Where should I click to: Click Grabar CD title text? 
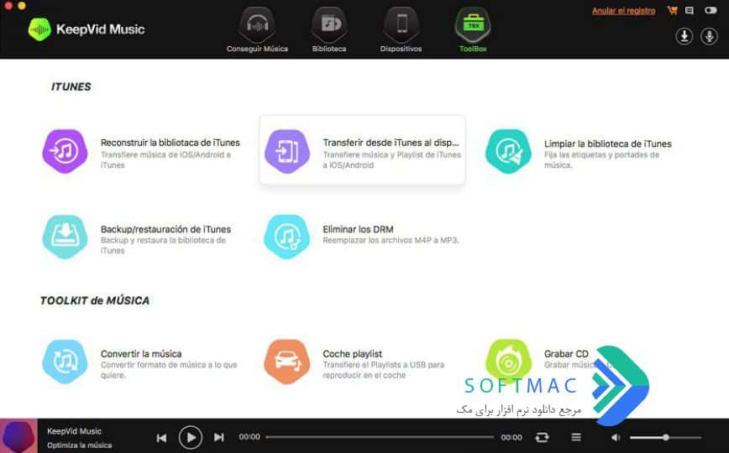coord(566,353)
